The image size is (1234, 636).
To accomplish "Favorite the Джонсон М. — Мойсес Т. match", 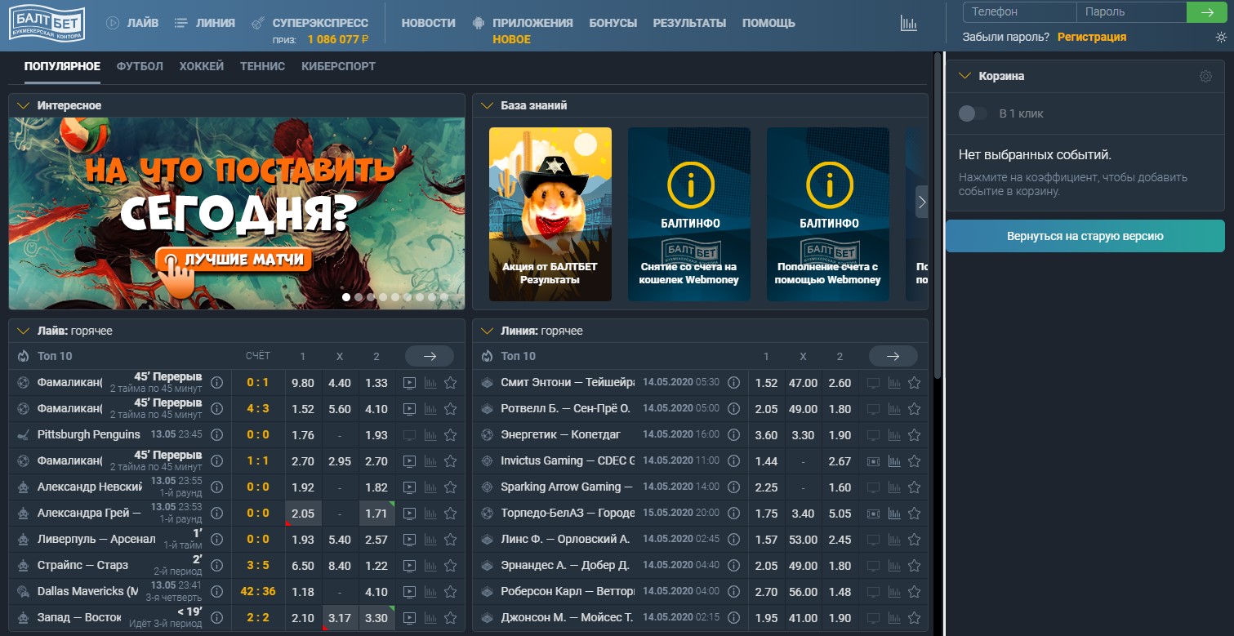I will click(914, 617).
